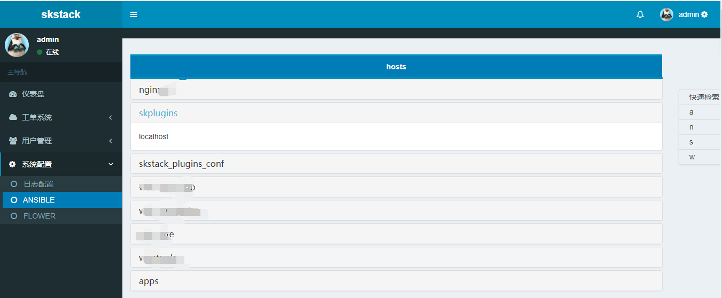
Task: Select the FLOWER circle item
Action: (x=14, y=216)
